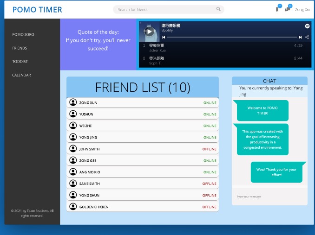The width and height of the screenshot is (315, 235).
Task: Play the Spotify playlist
Action: (x=149, y=32)
